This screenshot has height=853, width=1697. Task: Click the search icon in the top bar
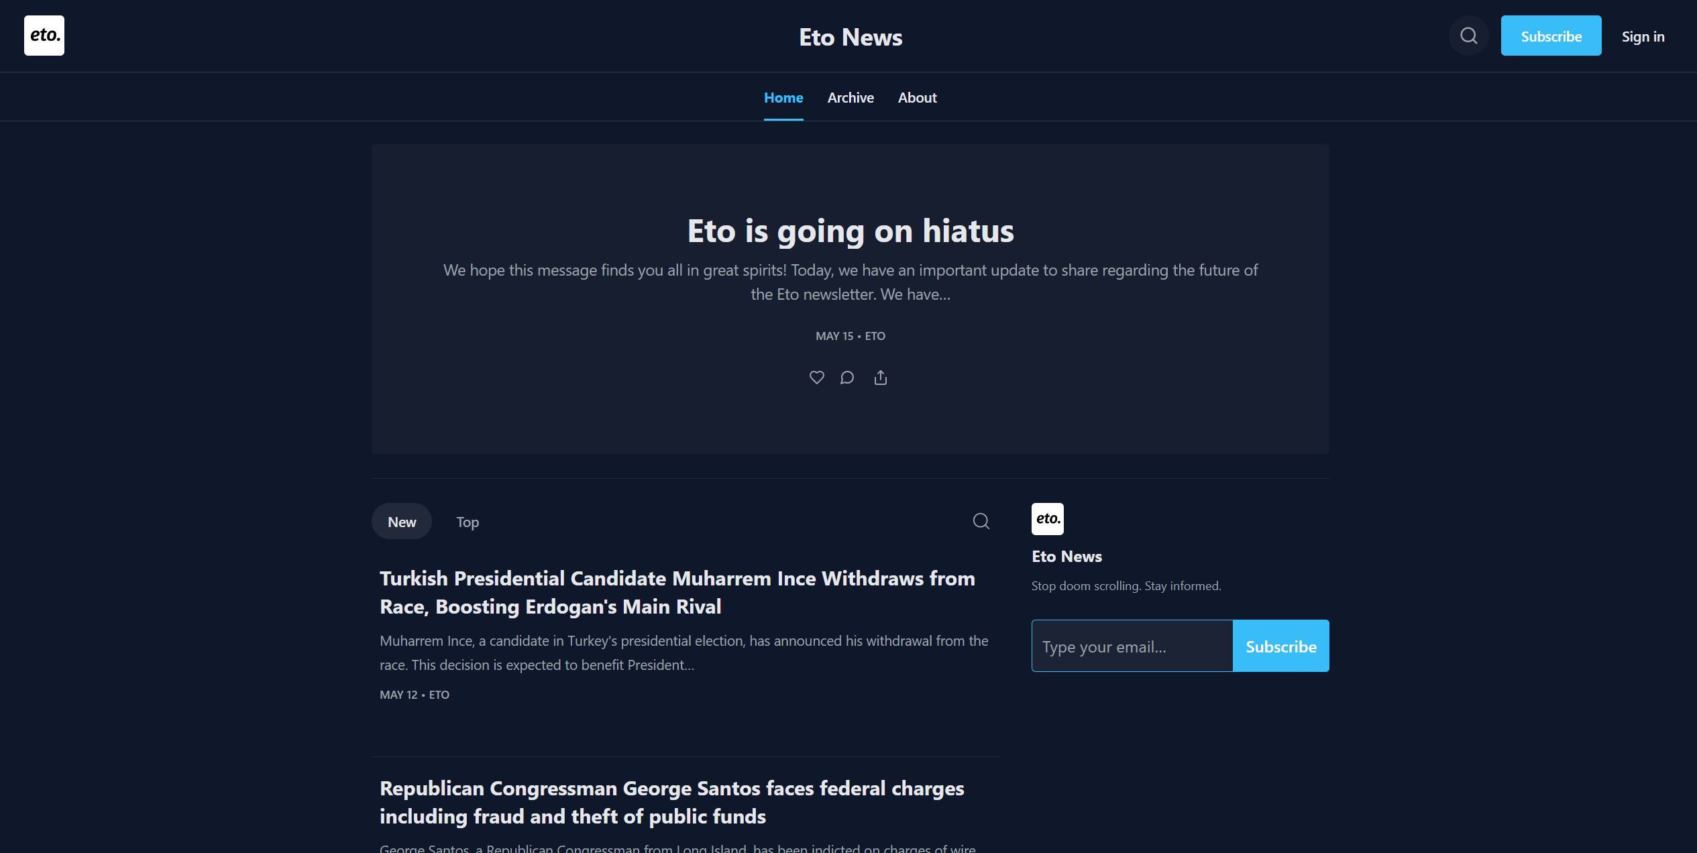point(1468,36)
